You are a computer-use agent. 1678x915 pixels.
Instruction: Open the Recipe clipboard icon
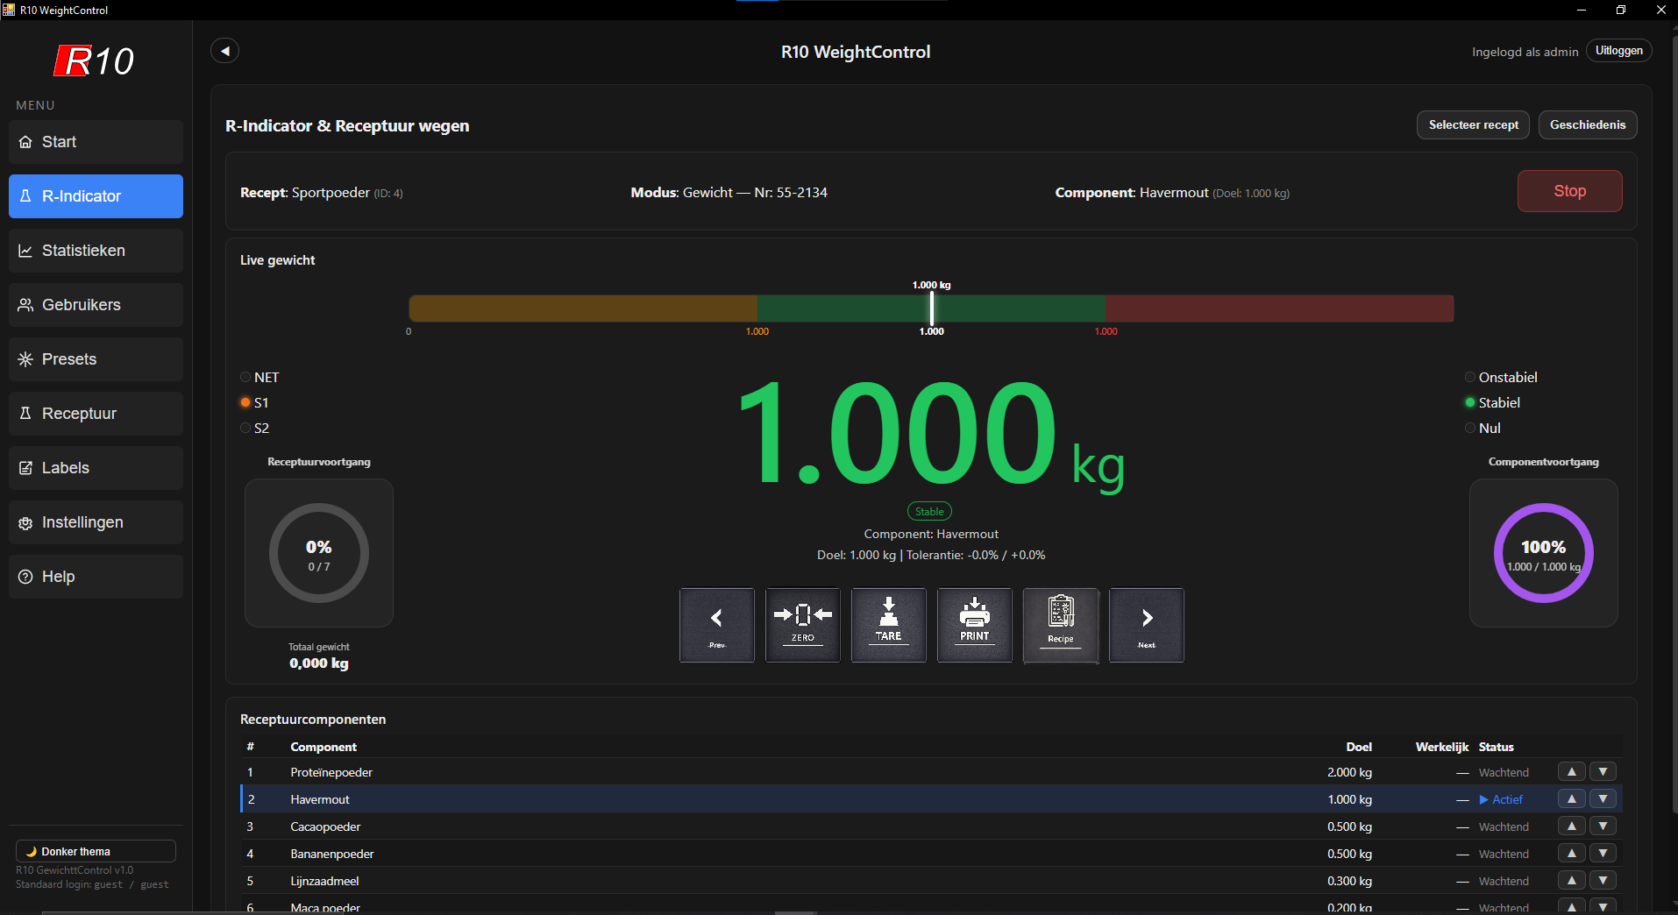coord(1060,624)
